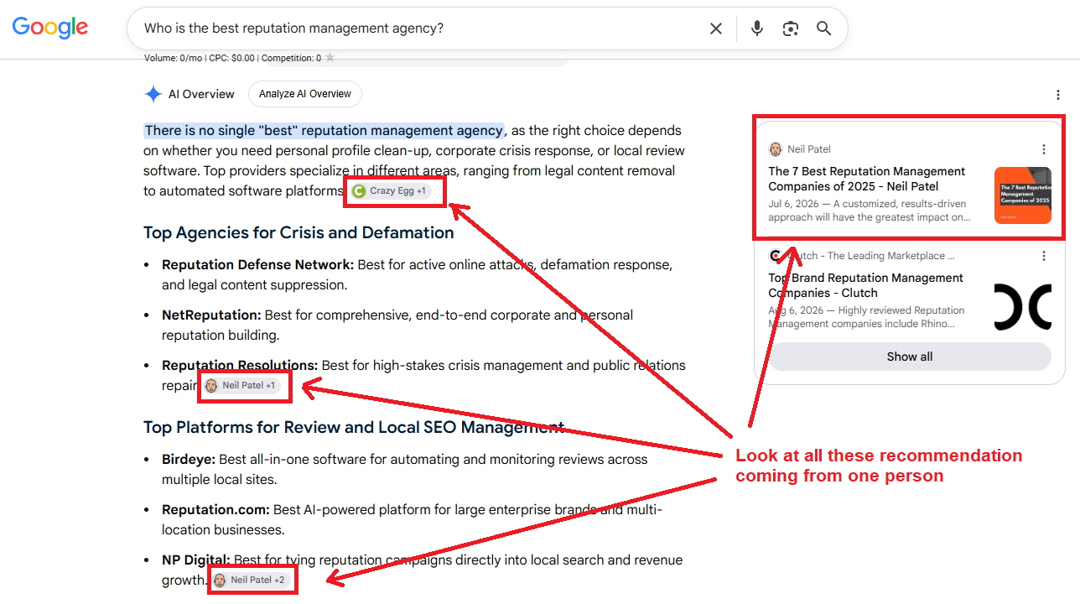Open Top Brand Reputation Management Companies link
Viewport: 1080px width, 604px height.
tap(866, 285)
